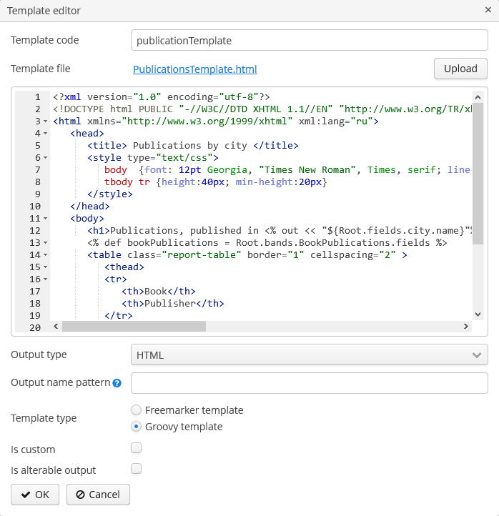Click the horizontal scrollbar thumb in code editor
499x516 pixels.
[x=134, y=326]
